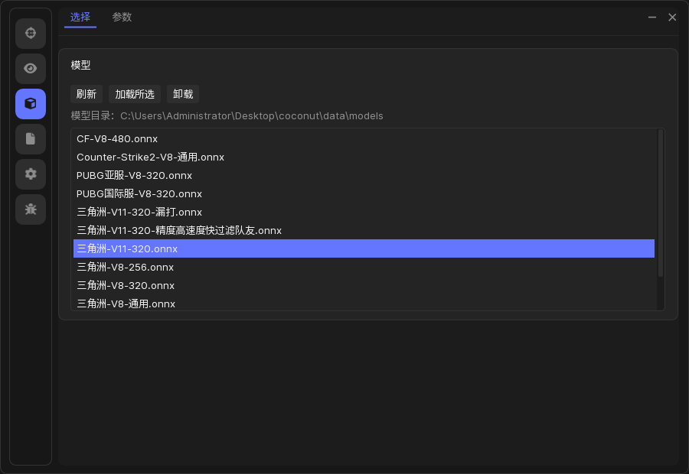Image resolution: width=689 pixels, height=474 pixels.
Task: Select 三角洲-V8-通用.onnx model
Action: tap(364, 304)
